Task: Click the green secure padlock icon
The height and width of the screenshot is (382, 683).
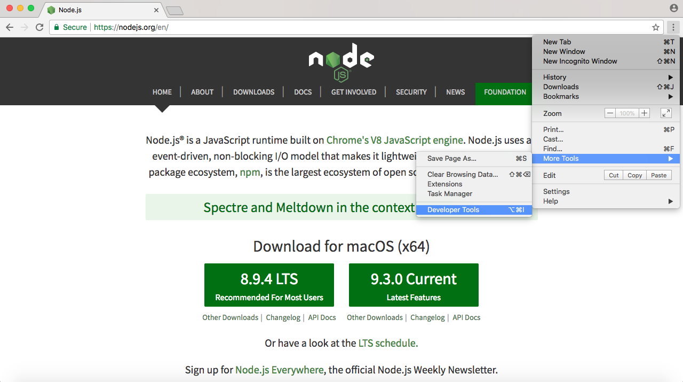Action: (x=57, y=27)
